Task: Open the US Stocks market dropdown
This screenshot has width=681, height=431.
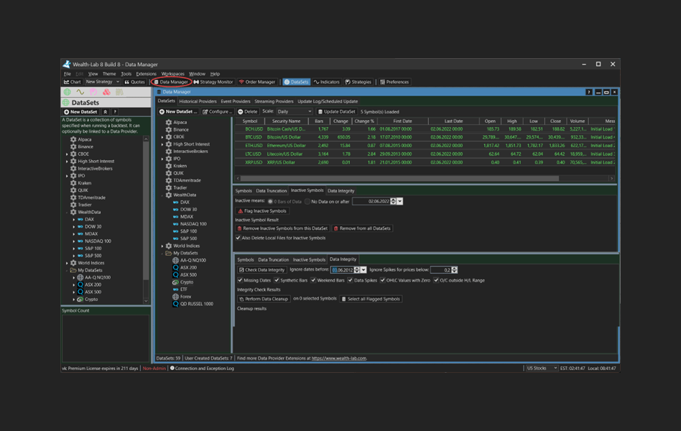Action: coord(541,368)
